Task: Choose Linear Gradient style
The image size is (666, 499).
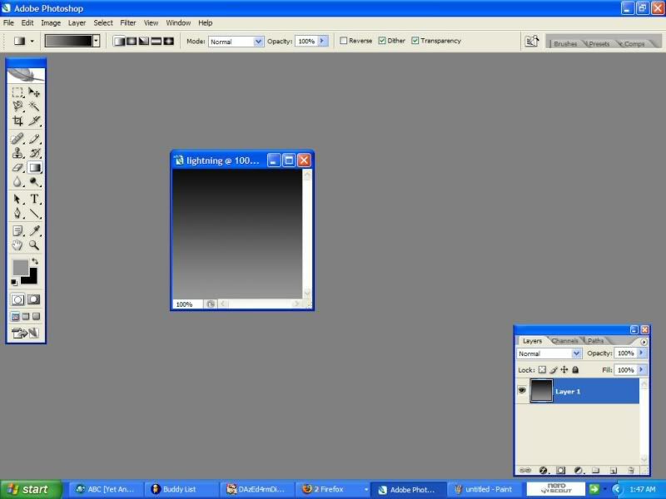Action: (119, 41)
